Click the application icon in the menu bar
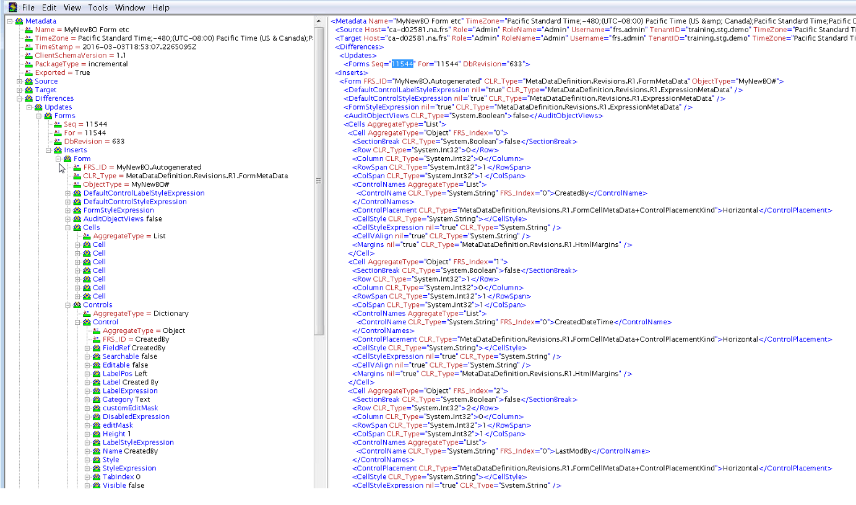The width and height of the screenshot is (856, 505). [x=12, y=7]
